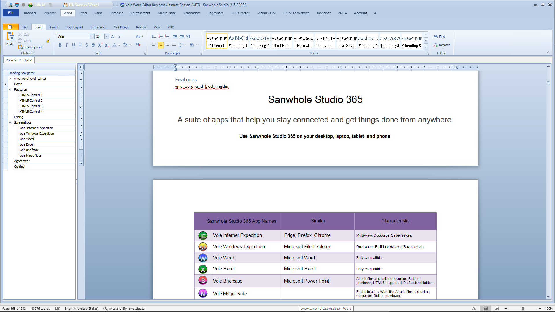
Task: Toggle bold formatting
Action: 60,45
